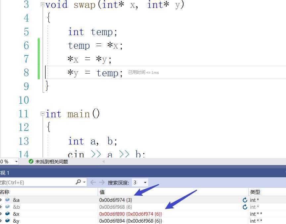The width and height of the screenshot is (286, 224).
Task: Collapse the swap function code block
Action: (42, 4)
